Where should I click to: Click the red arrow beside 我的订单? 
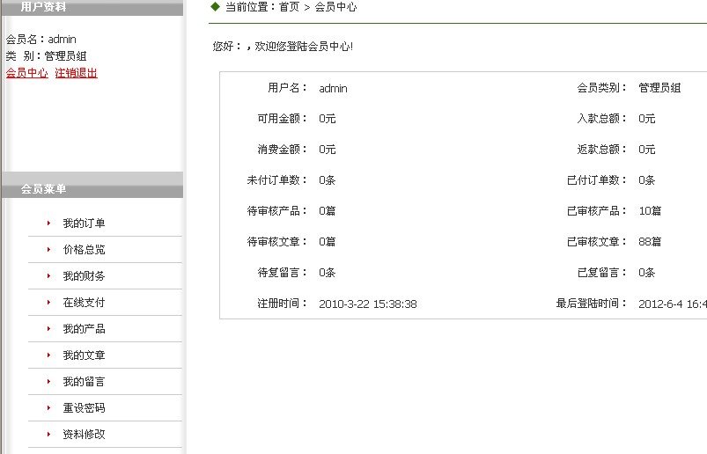[x=49, y=223]
